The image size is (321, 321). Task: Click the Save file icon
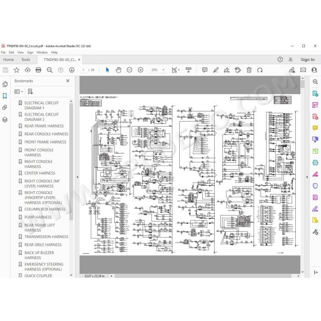coord(6,70)
